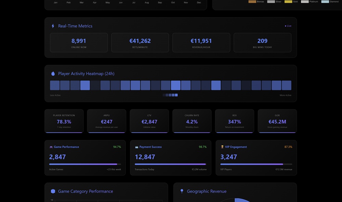The width and height of the screenshot is (342, 202).
Task: Click the Payment Success progress bar
Action: 171,164
